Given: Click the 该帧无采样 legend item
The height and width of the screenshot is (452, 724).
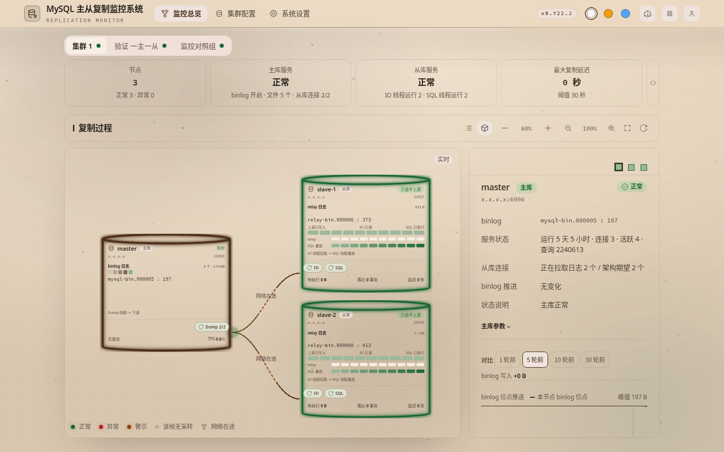Looking at the screenshot, I should 173,426.
